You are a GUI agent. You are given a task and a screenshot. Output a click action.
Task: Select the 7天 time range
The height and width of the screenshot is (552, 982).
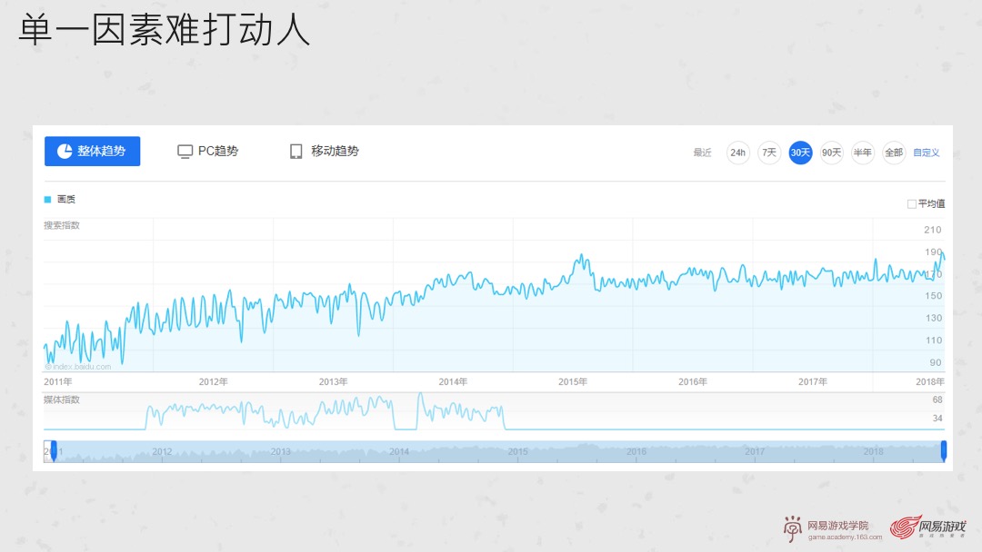[768, 153]
